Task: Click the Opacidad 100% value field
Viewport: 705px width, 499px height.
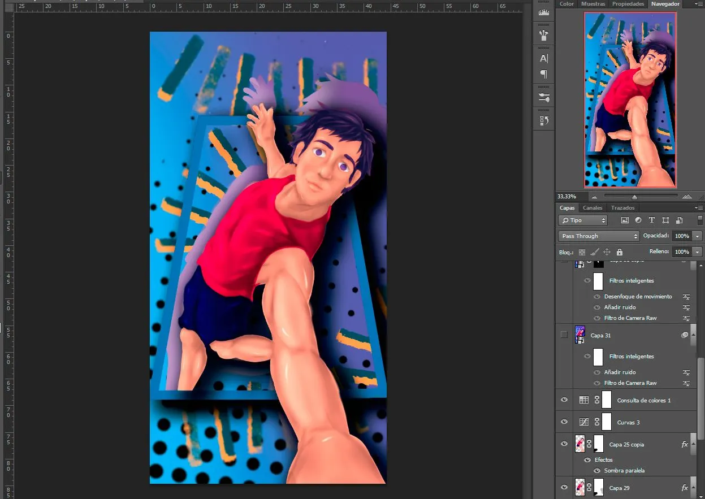Action: pos(682,236)
